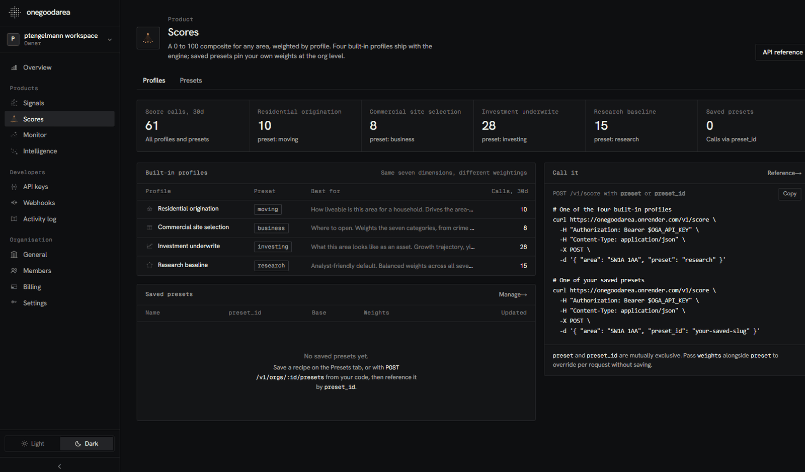
Task: Click the investing preset tag
Action: tap(273, 247)
